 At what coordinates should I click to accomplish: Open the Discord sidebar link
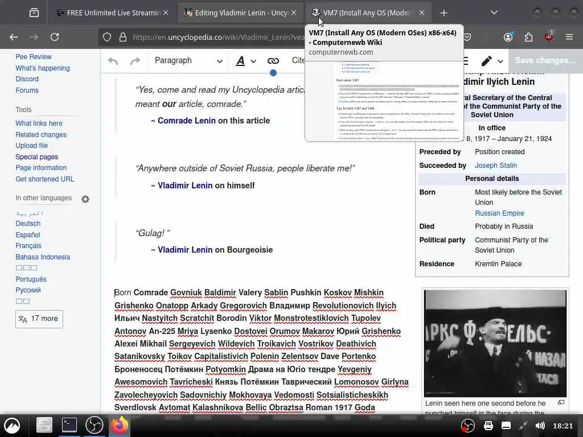(x=27, y=79)
